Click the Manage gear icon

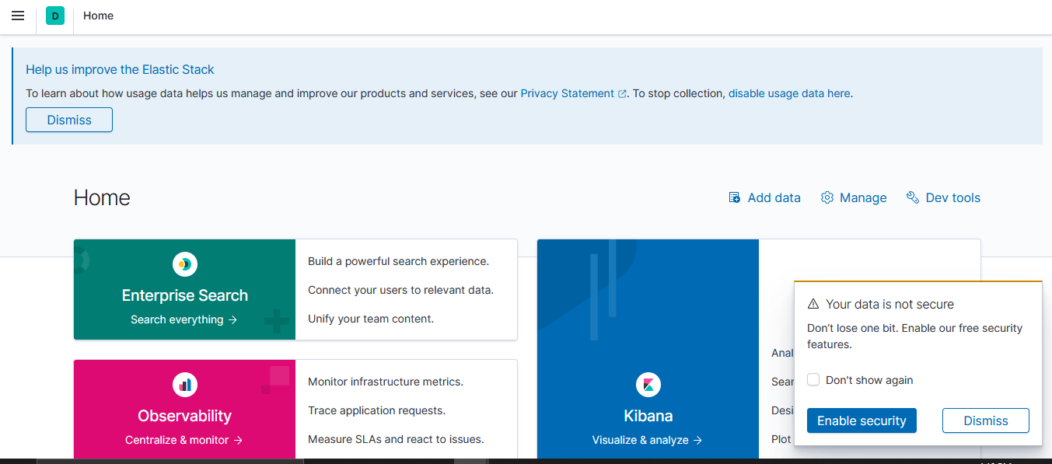coord(827,197)
